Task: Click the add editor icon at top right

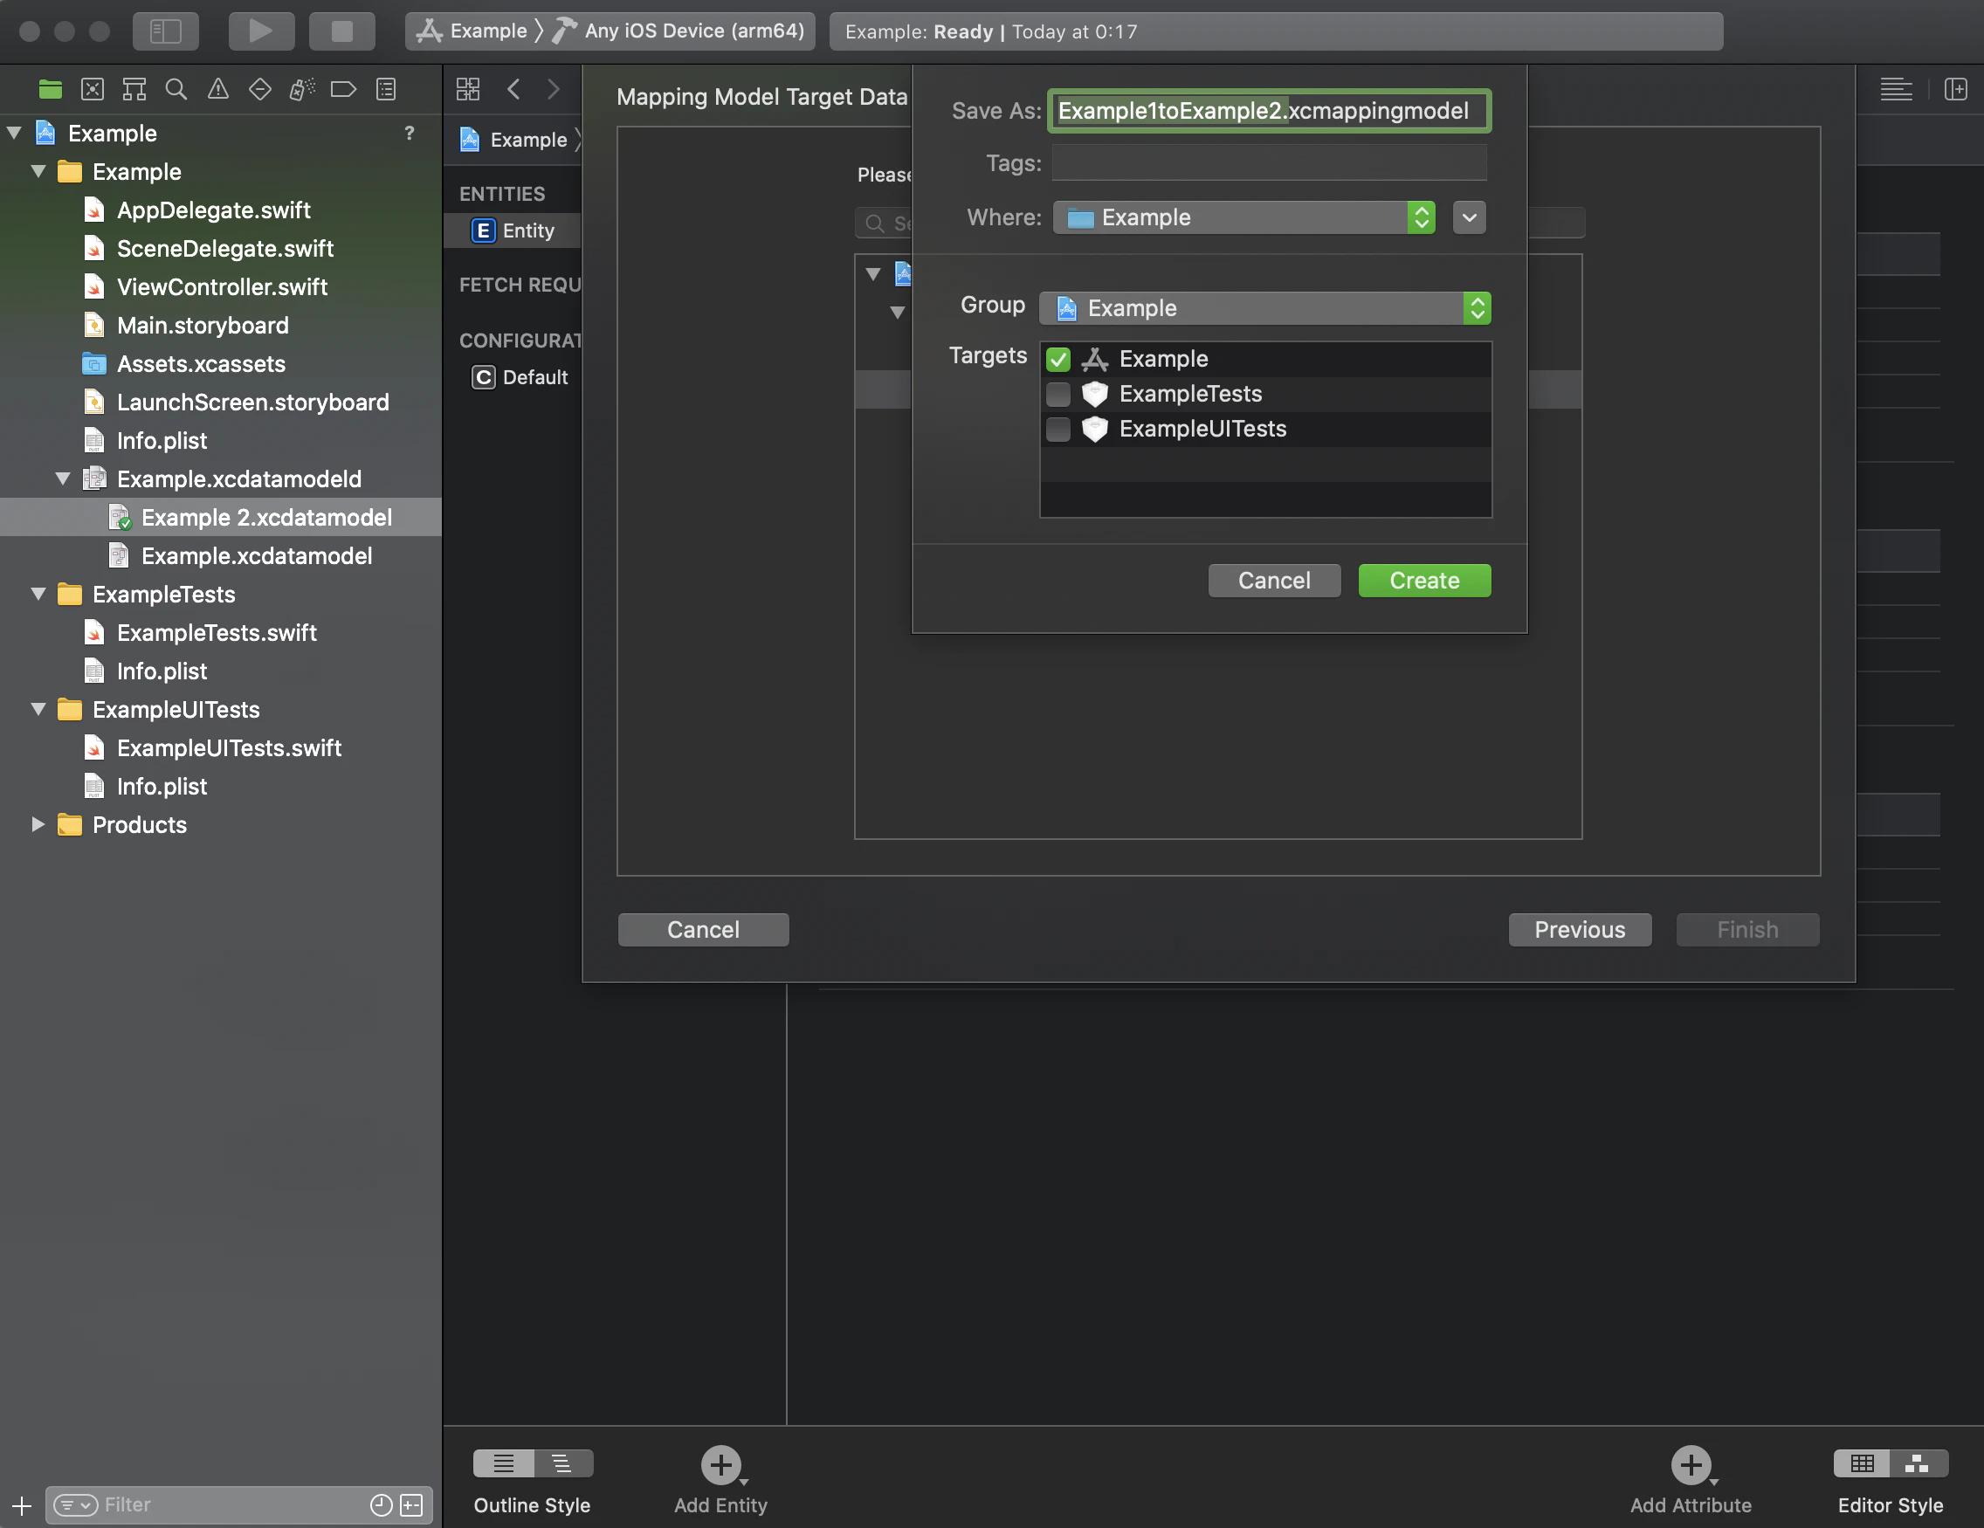Action: 1956,89
